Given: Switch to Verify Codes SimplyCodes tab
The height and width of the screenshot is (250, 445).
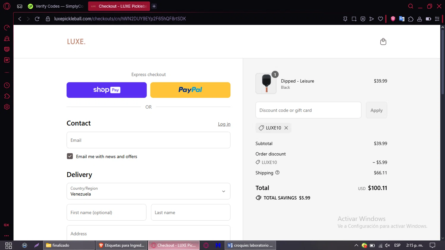Looking at the screenshot, I should click(x=55, y=6).
